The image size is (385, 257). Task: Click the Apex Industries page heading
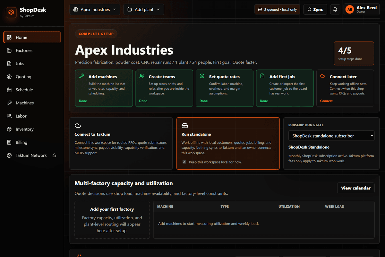(x=124, y=50)
